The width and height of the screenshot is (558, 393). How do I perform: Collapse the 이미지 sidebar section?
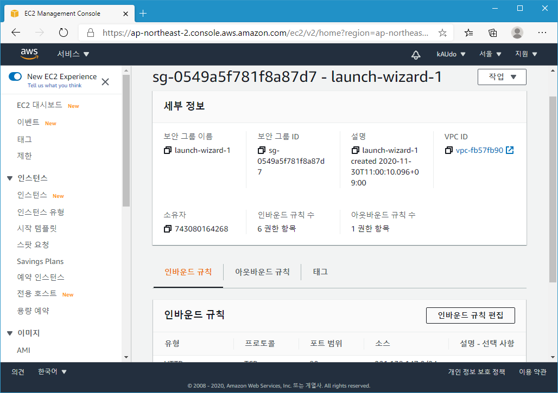point(10,333)
